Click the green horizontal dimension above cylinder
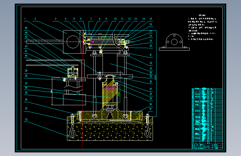The width and height of the screenshot is (241, 156). tap(104, 37)
